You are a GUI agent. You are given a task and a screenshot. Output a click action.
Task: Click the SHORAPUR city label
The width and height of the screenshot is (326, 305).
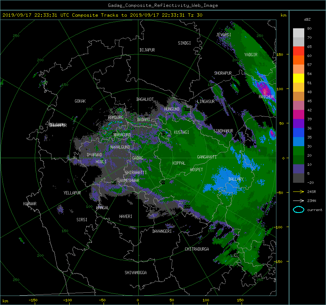click(223, 73)
